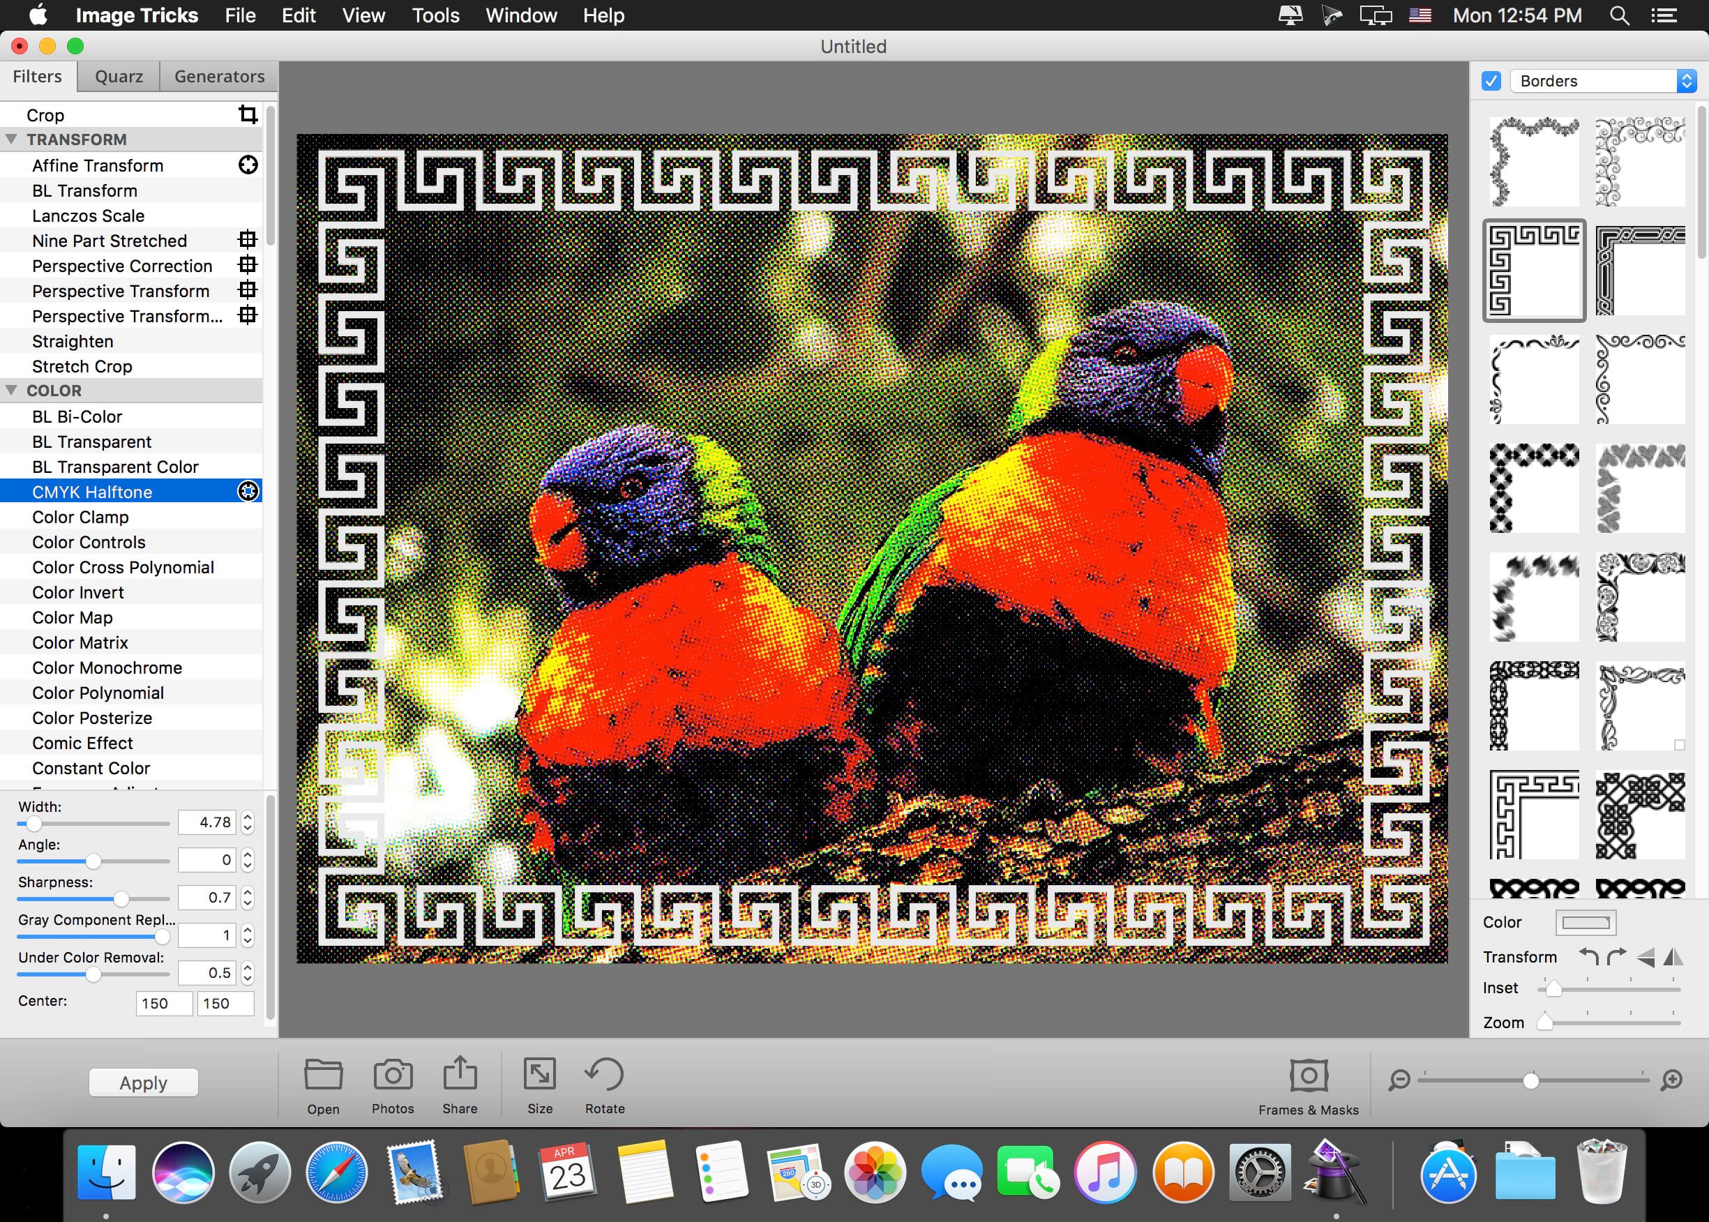Image resolution: width=1709 pixels, height=1222 pixels.
Task: Open the Tools menu
Action: 435,15
